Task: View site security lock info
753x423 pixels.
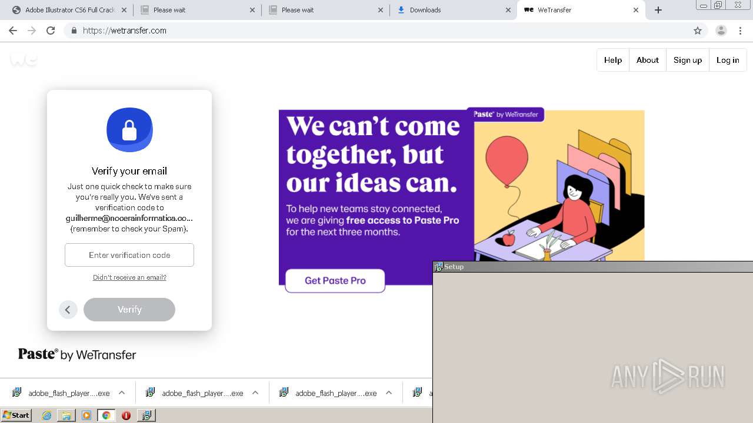Action: pyautogui.click(x=74, y=31)
